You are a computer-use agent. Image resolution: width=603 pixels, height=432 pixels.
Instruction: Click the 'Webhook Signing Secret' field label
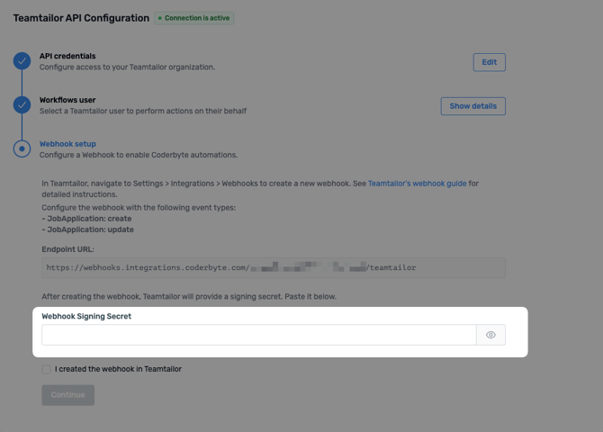click(x=86, y=317)
